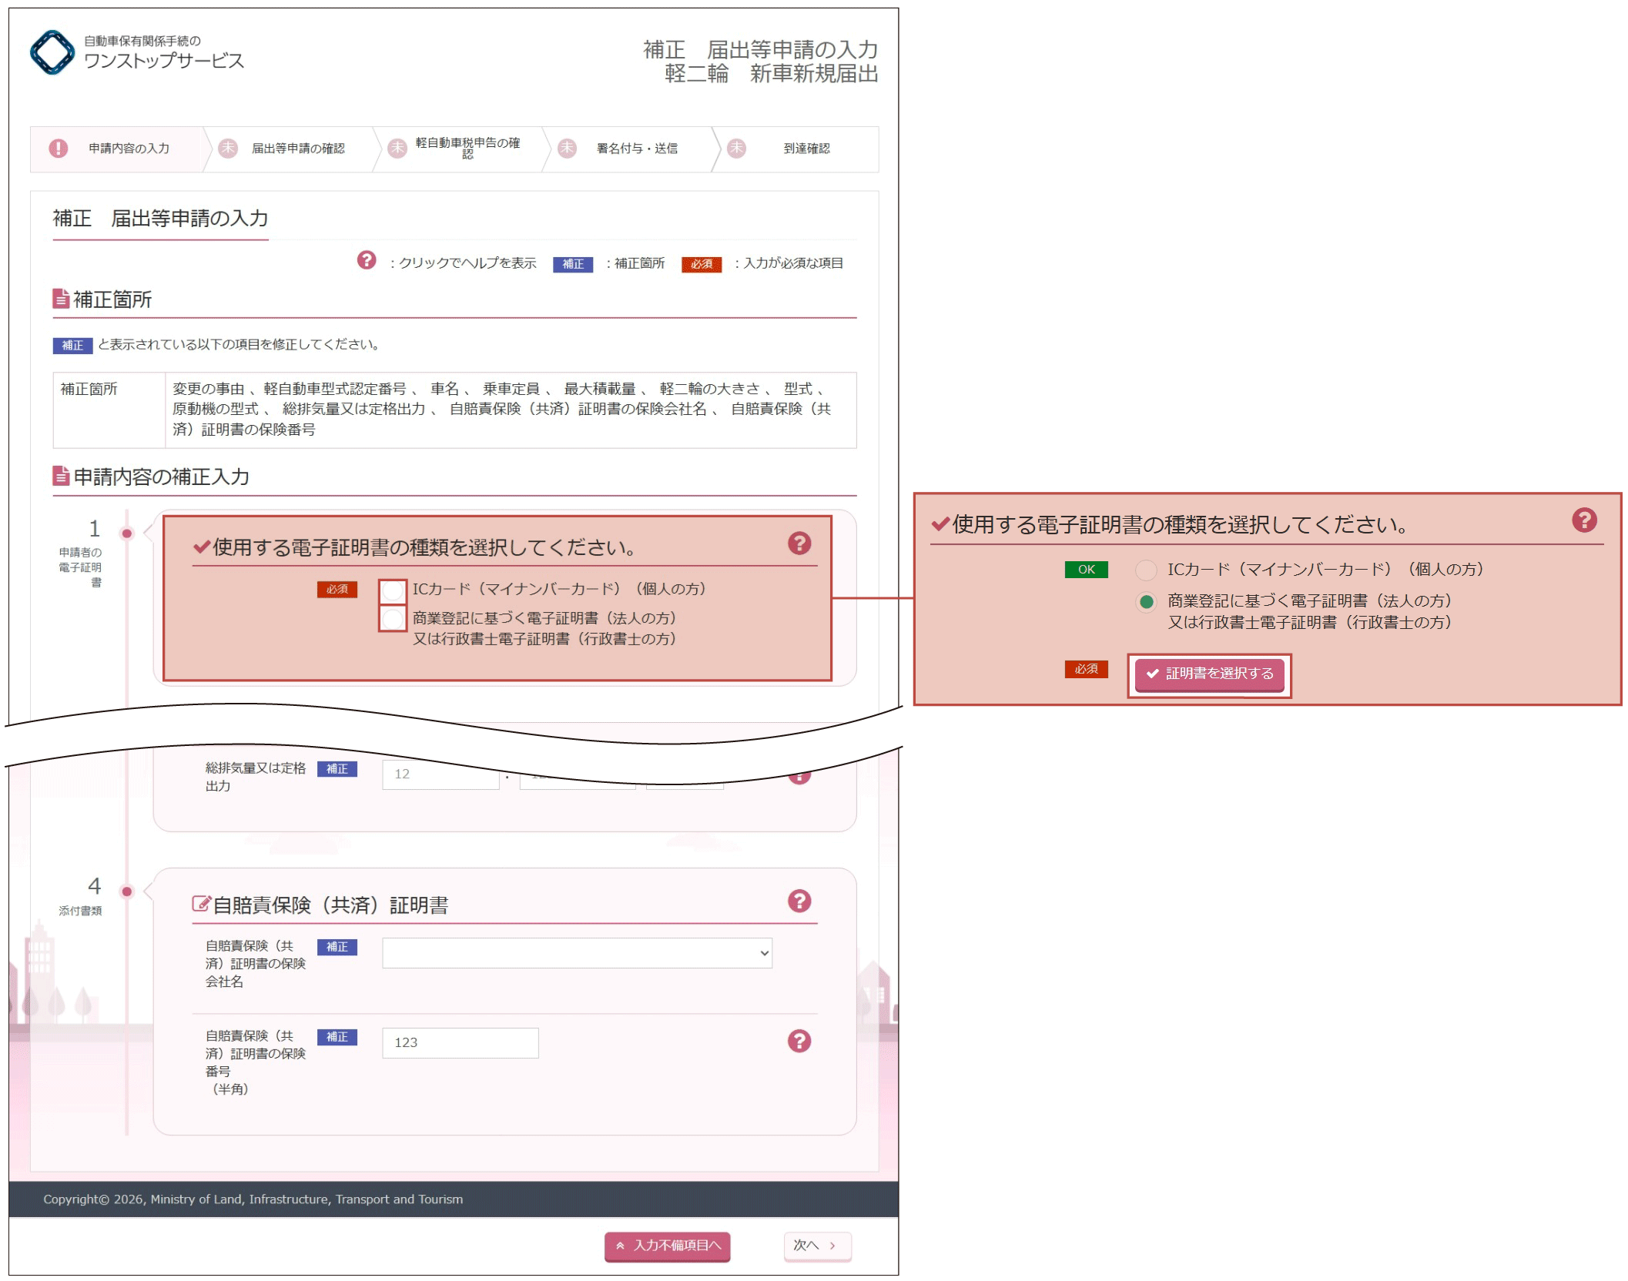This screenshot has height=1281, width=1628.
Task: Click the One-Stop Service diamond logo
Action: pos(52,52)
